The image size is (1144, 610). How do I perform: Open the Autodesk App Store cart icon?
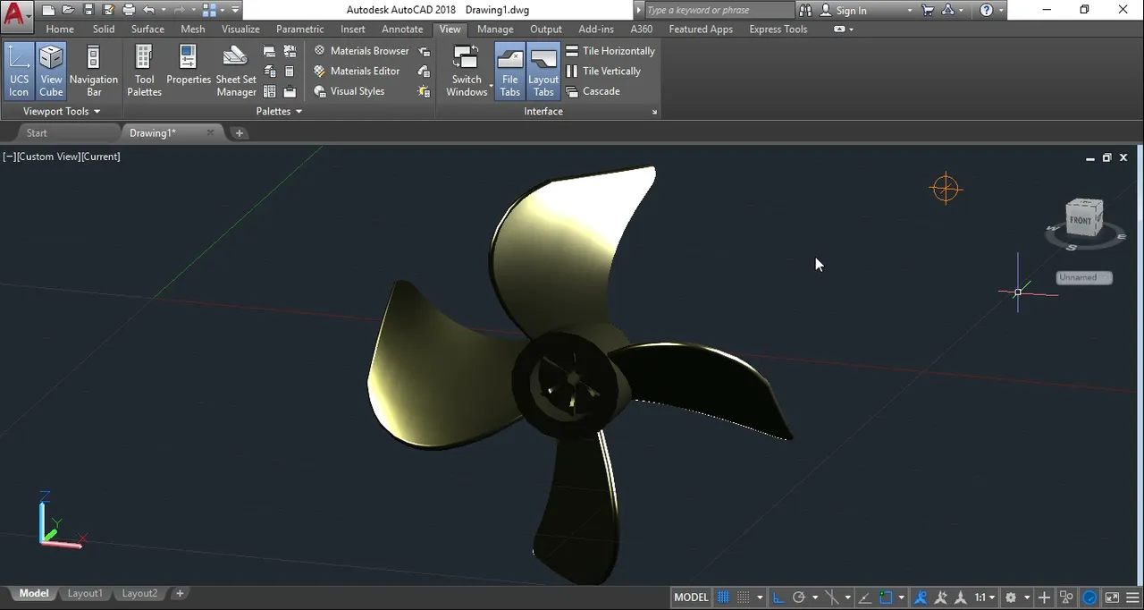point(928,11)
